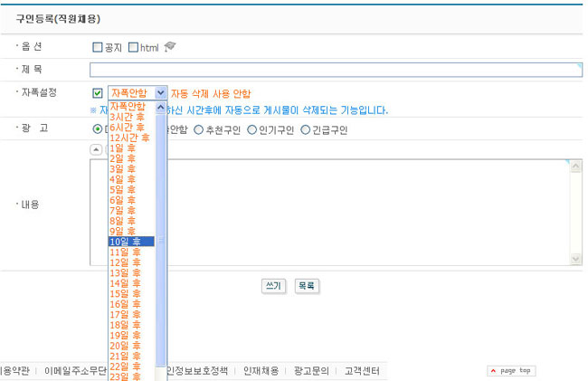
Task: Open the 이메일주소무단 footer link
Action: tap(75, 371)
